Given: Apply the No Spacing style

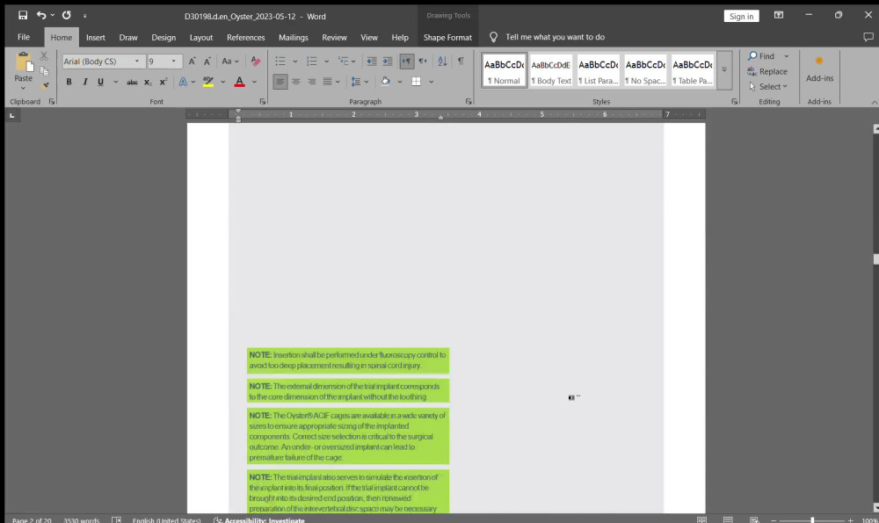Looking at the screenshot, I should [x=645, y=70].
